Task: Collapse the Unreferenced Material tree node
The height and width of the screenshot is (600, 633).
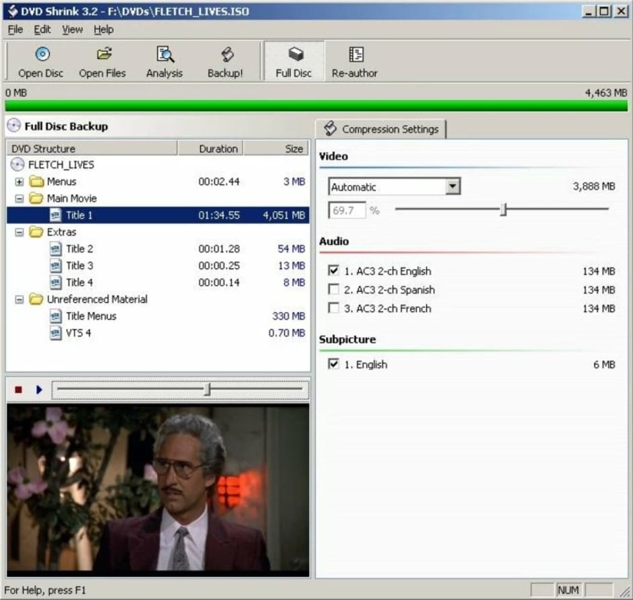Action: pos(19,300)
